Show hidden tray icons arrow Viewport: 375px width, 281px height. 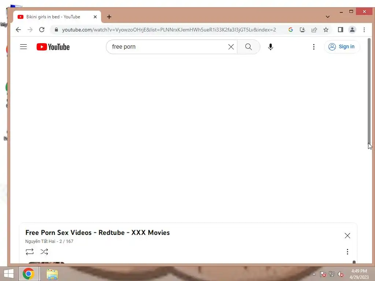314,274
